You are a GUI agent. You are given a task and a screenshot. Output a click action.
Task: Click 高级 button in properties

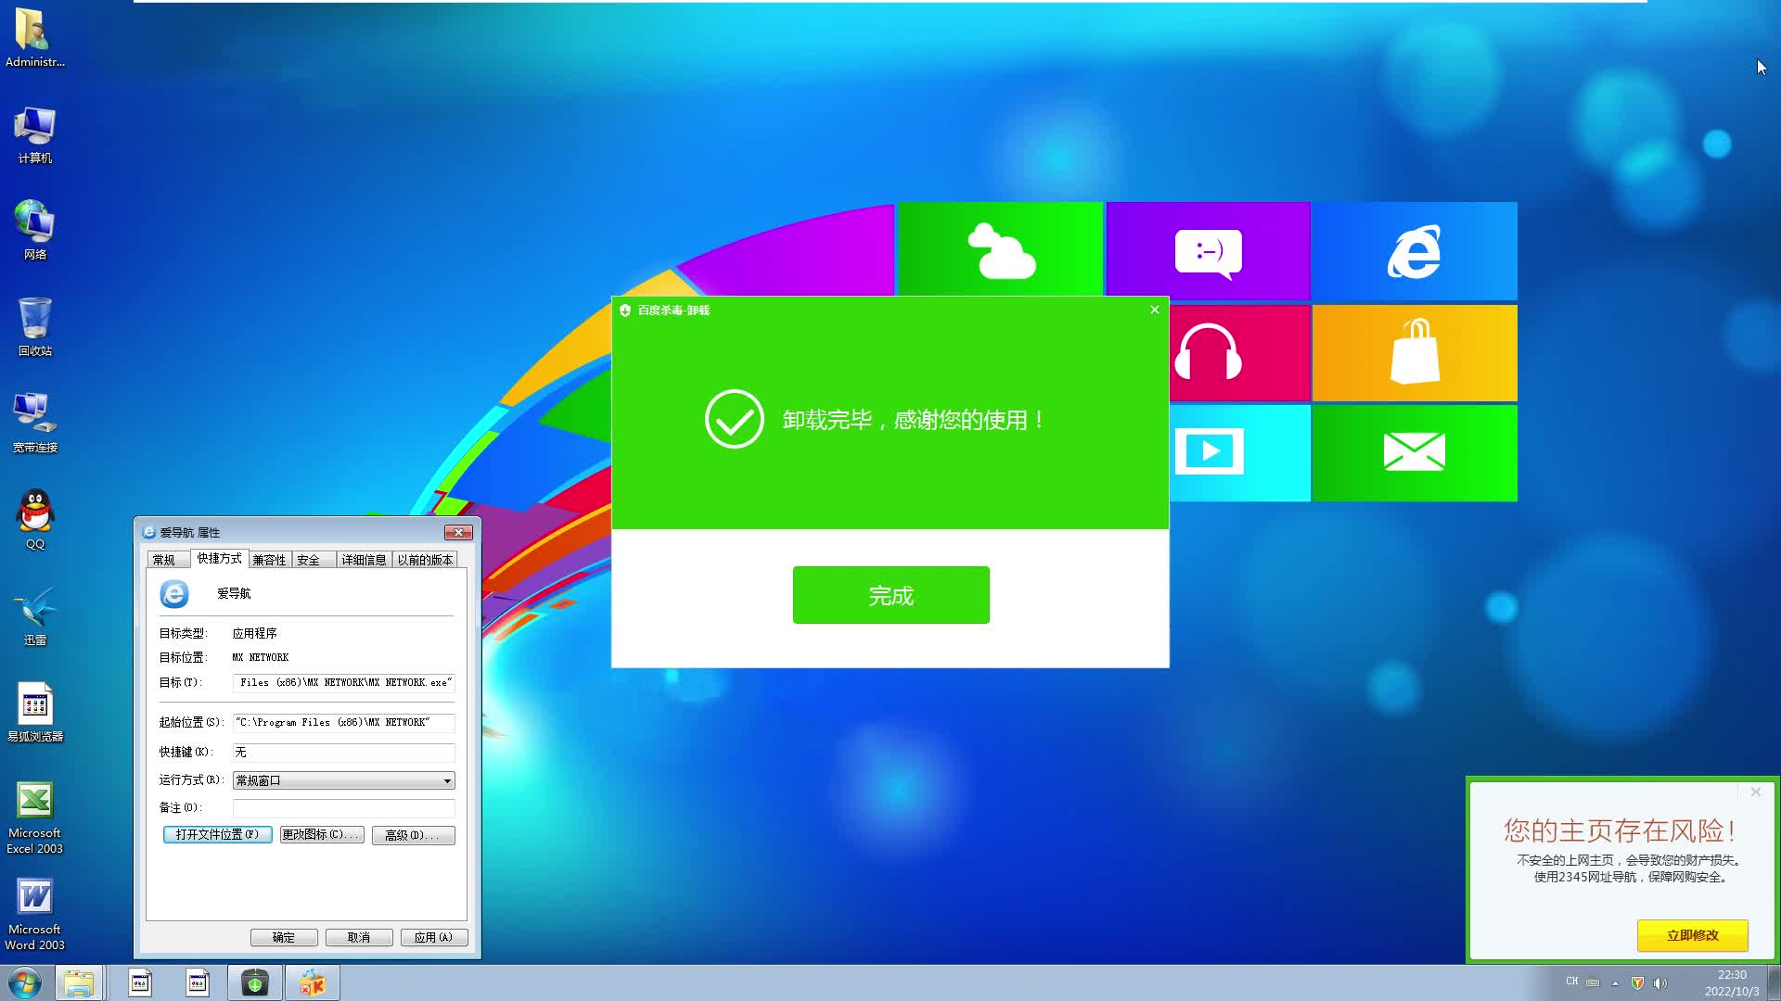[x=414, y=835]
